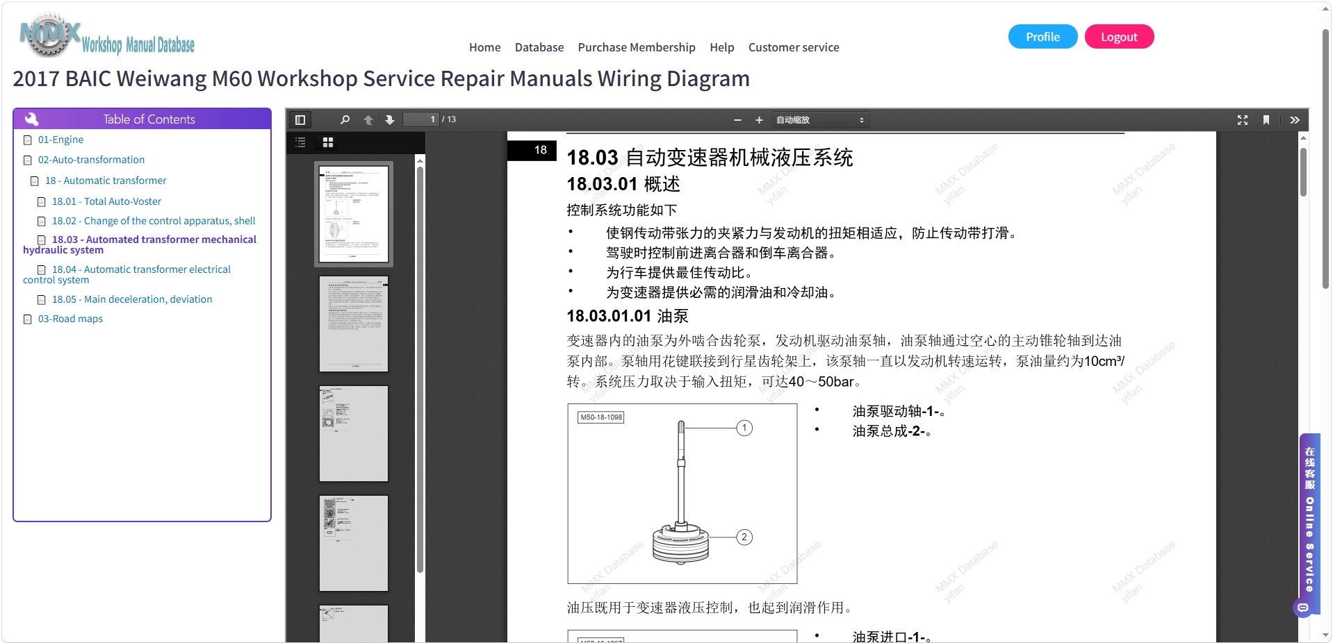The image size is (1333, 643).
Task: Open the Database menu item
Action: 539,47
